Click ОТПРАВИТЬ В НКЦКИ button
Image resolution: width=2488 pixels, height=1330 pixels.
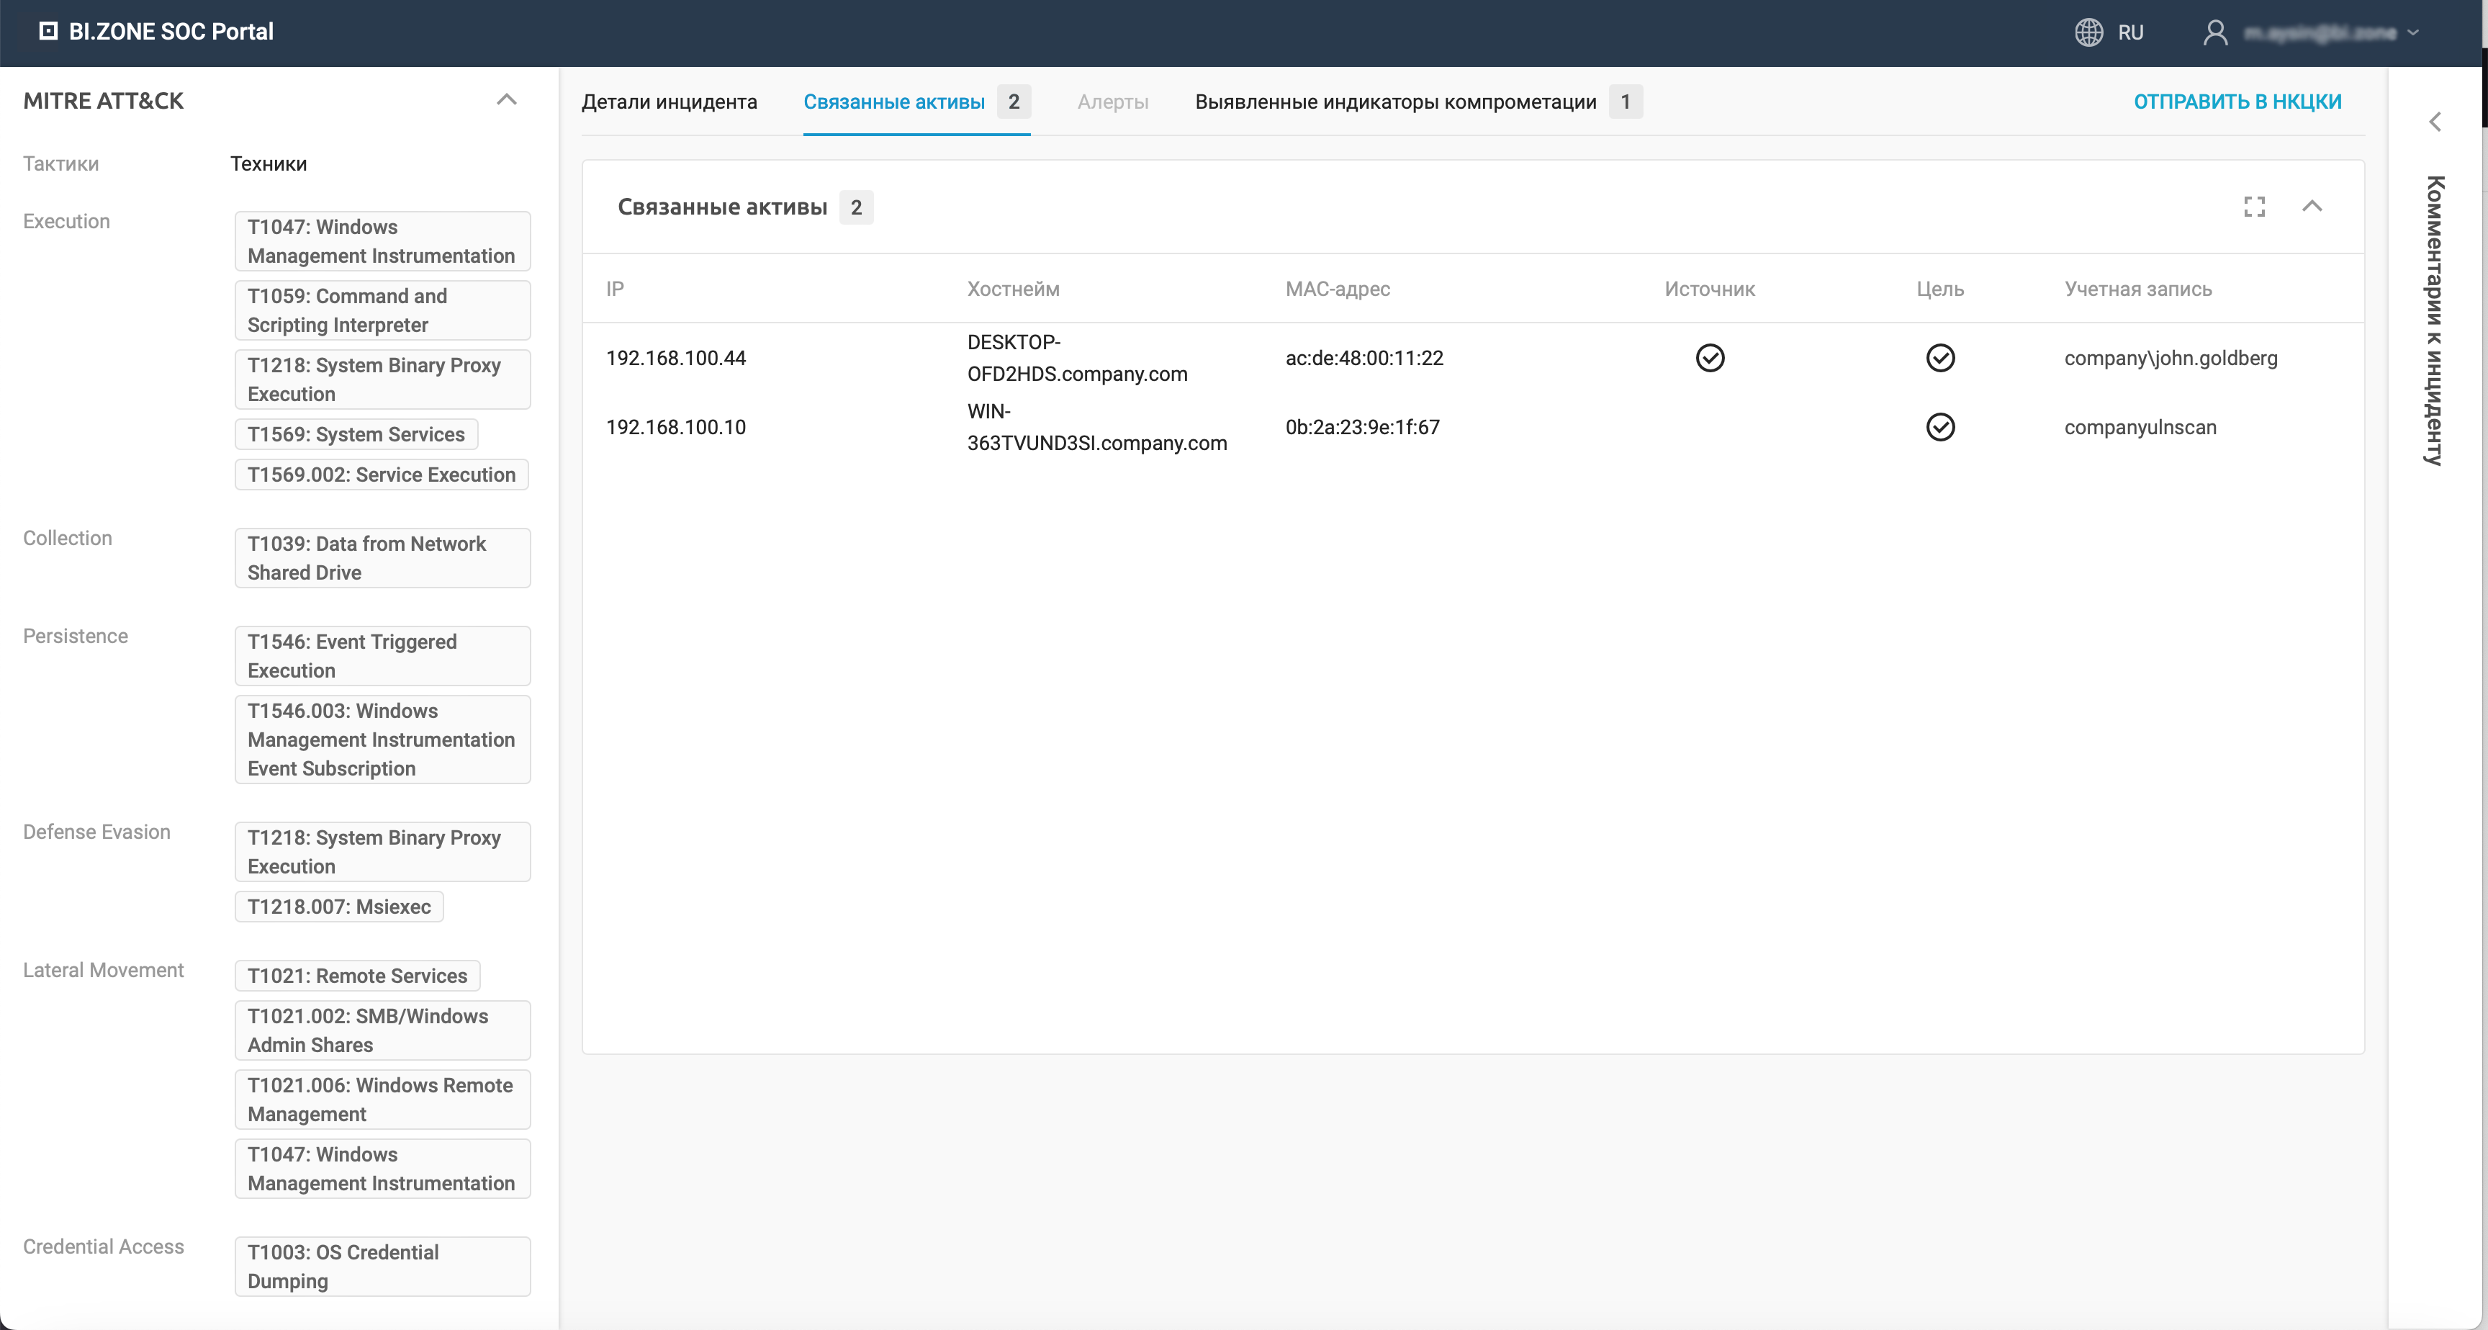(x=2237, y=102)
